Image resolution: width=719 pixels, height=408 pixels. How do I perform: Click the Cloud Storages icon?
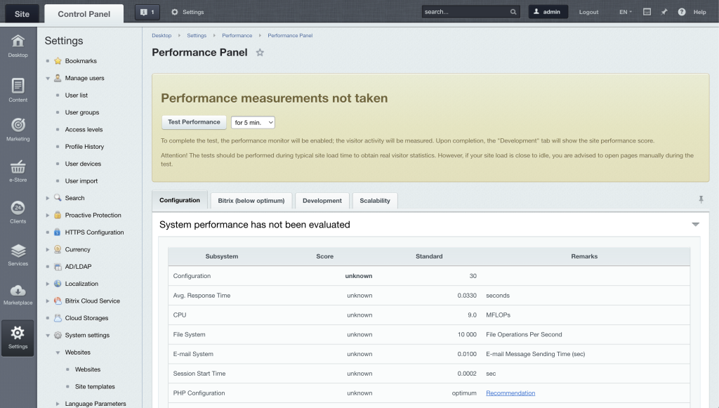58,318
